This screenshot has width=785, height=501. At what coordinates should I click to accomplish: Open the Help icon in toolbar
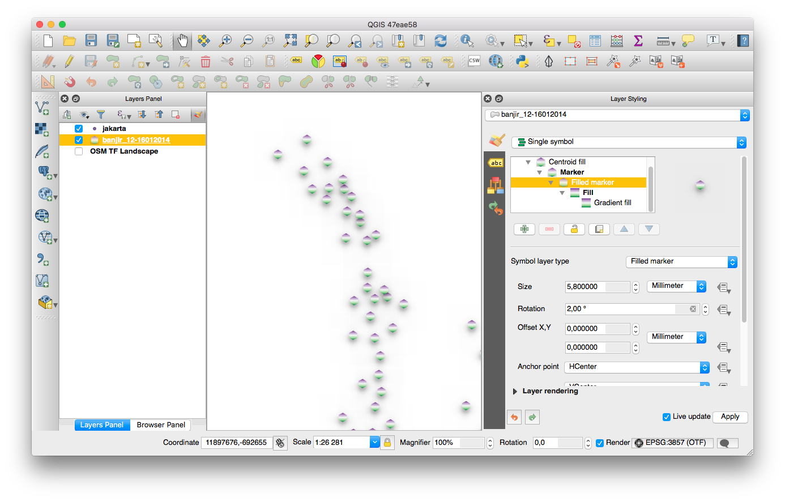[x=744, y=40]
